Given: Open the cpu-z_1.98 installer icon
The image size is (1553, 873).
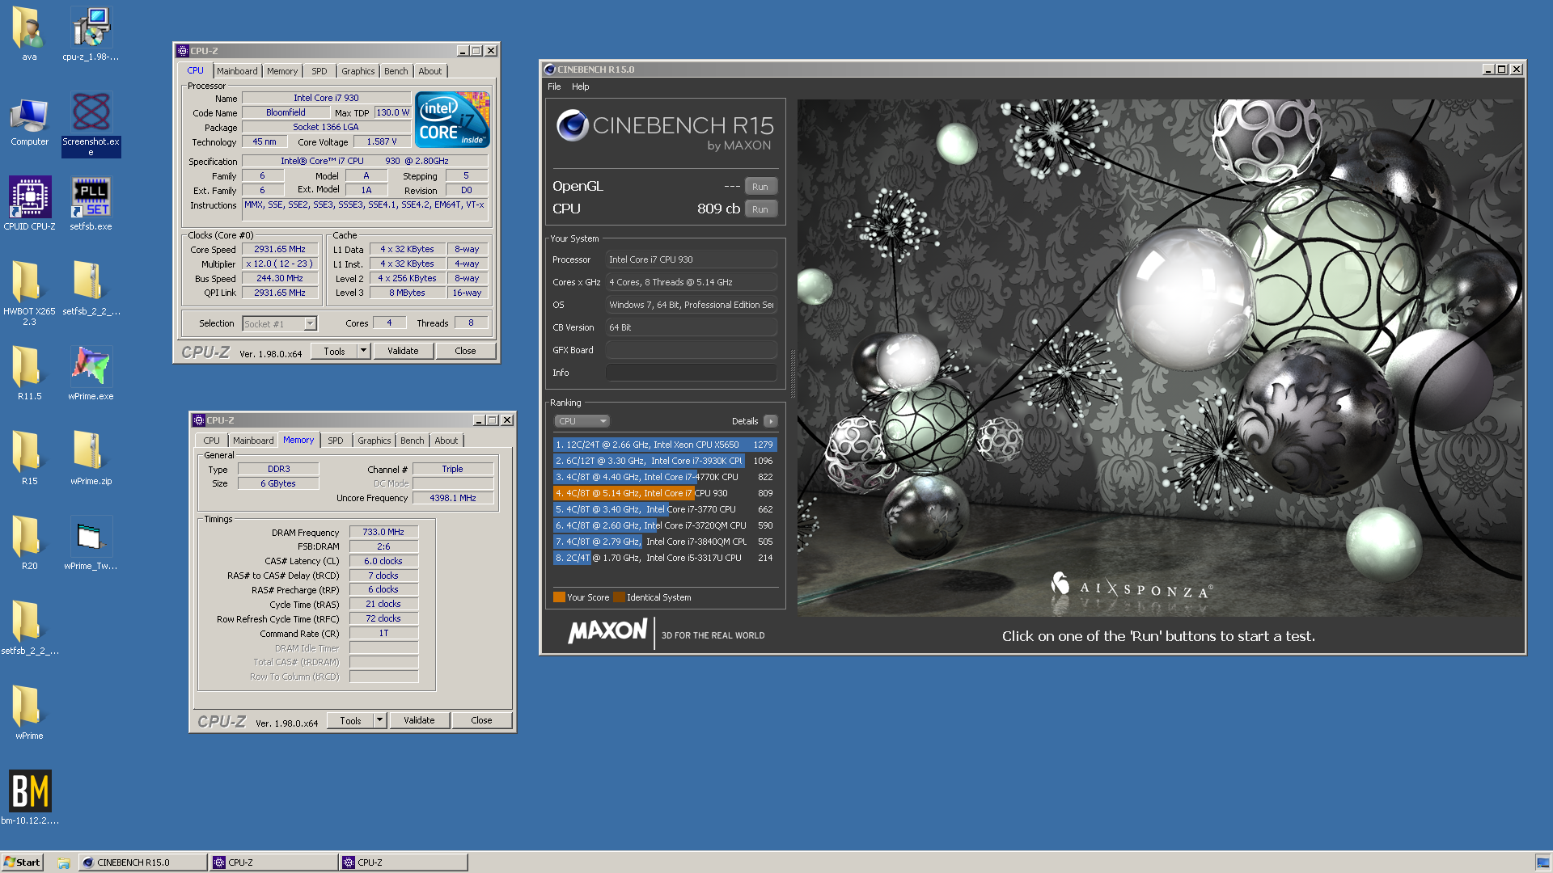Looking at the screenshot, I should [91, 32].
